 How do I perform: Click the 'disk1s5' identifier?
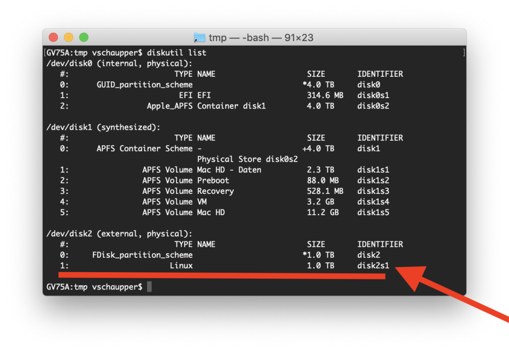point(373,212)
